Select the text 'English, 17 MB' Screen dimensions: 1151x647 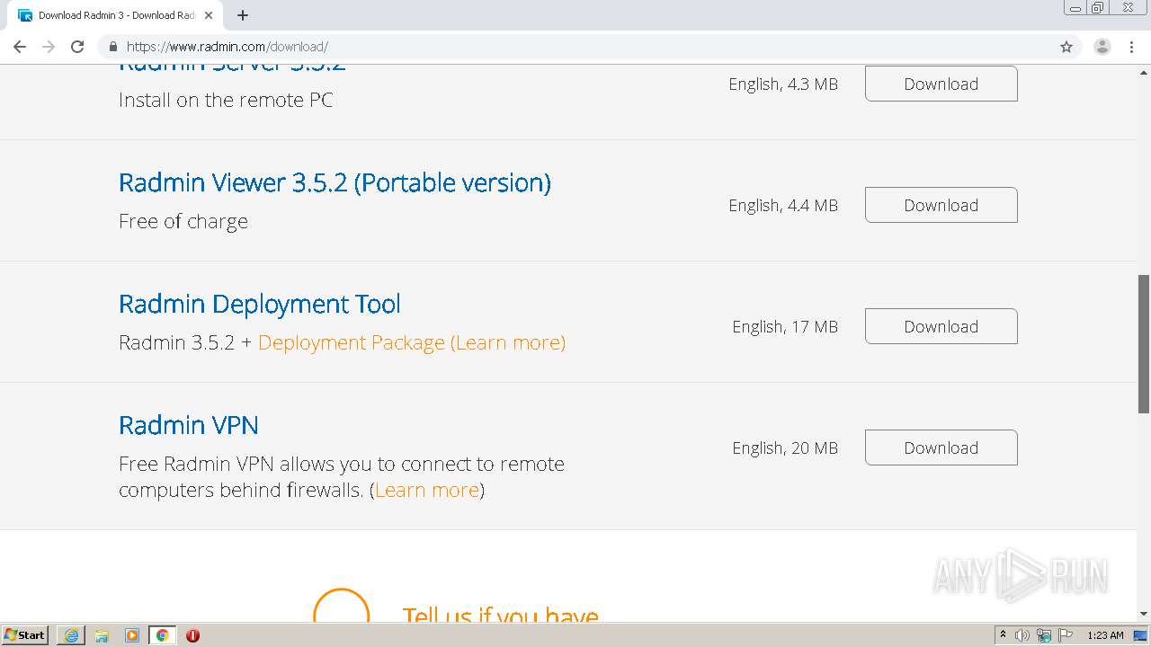click(x=785, y=327)
